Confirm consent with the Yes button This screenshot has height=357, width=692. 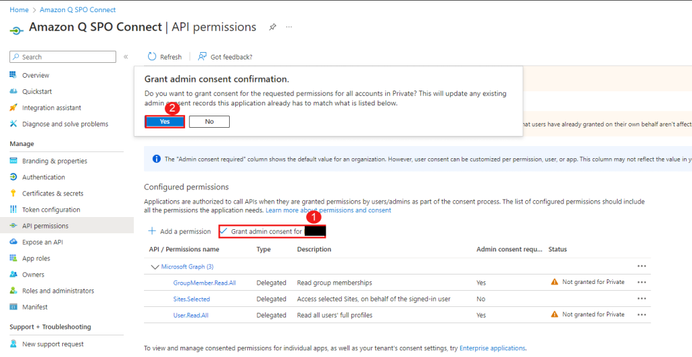165,122
